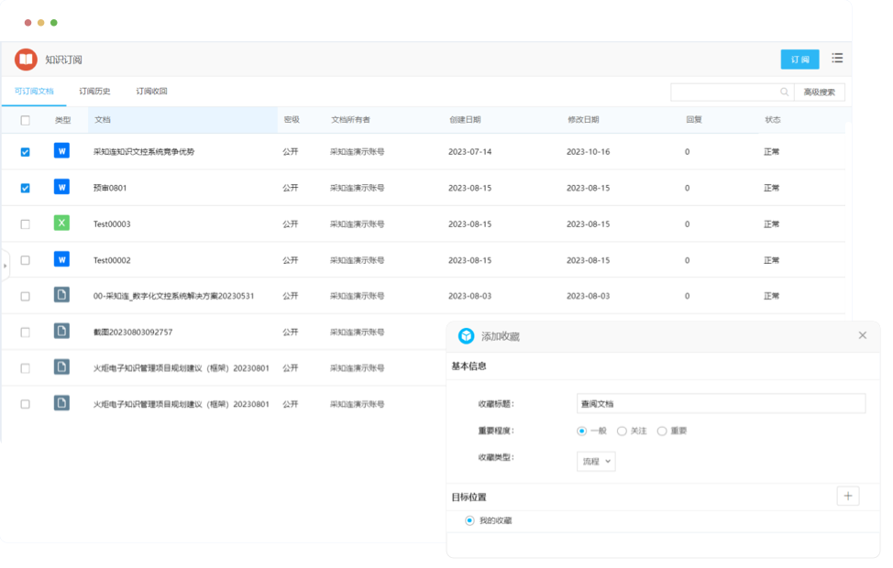Click the 收藏标题 text input field

coord(721,404)
